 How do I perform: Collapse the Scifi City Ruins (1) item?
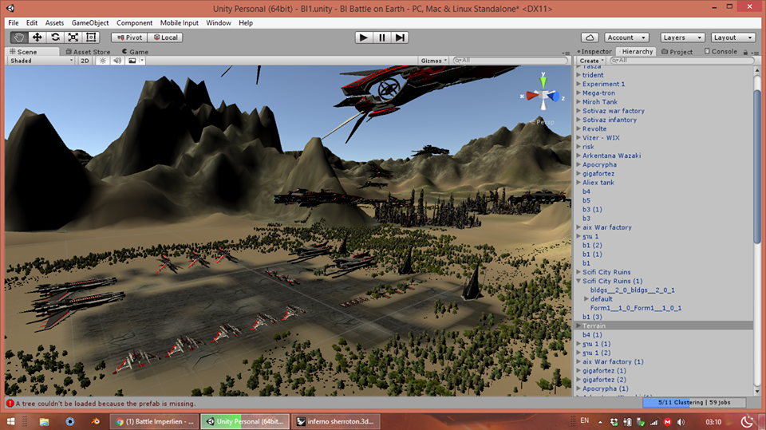[x=578, y=282]
